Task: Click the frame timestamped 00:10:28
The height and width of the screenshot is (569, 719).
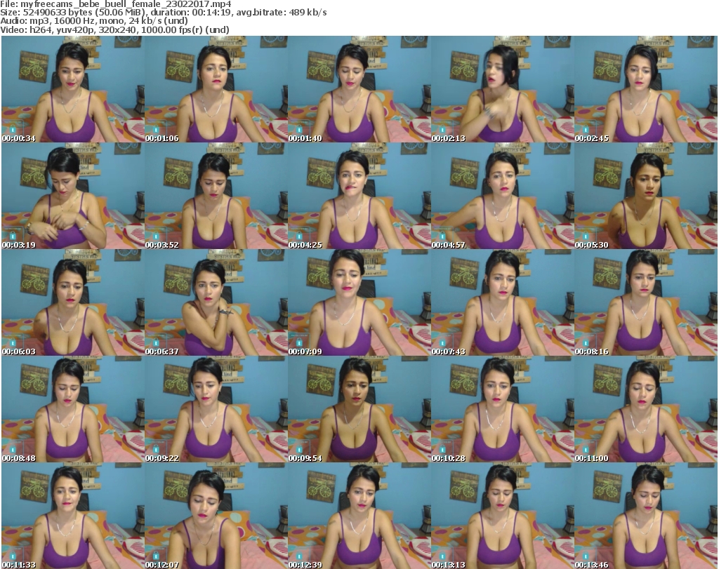Action: [503, 409]
